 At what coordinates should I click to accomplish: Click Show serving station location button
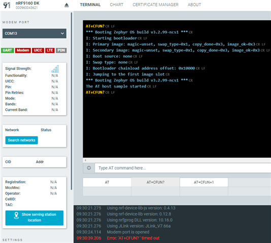35,218
